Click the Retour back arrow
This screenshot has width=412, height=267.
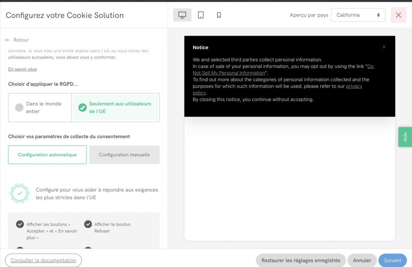(x=8, y=40)
